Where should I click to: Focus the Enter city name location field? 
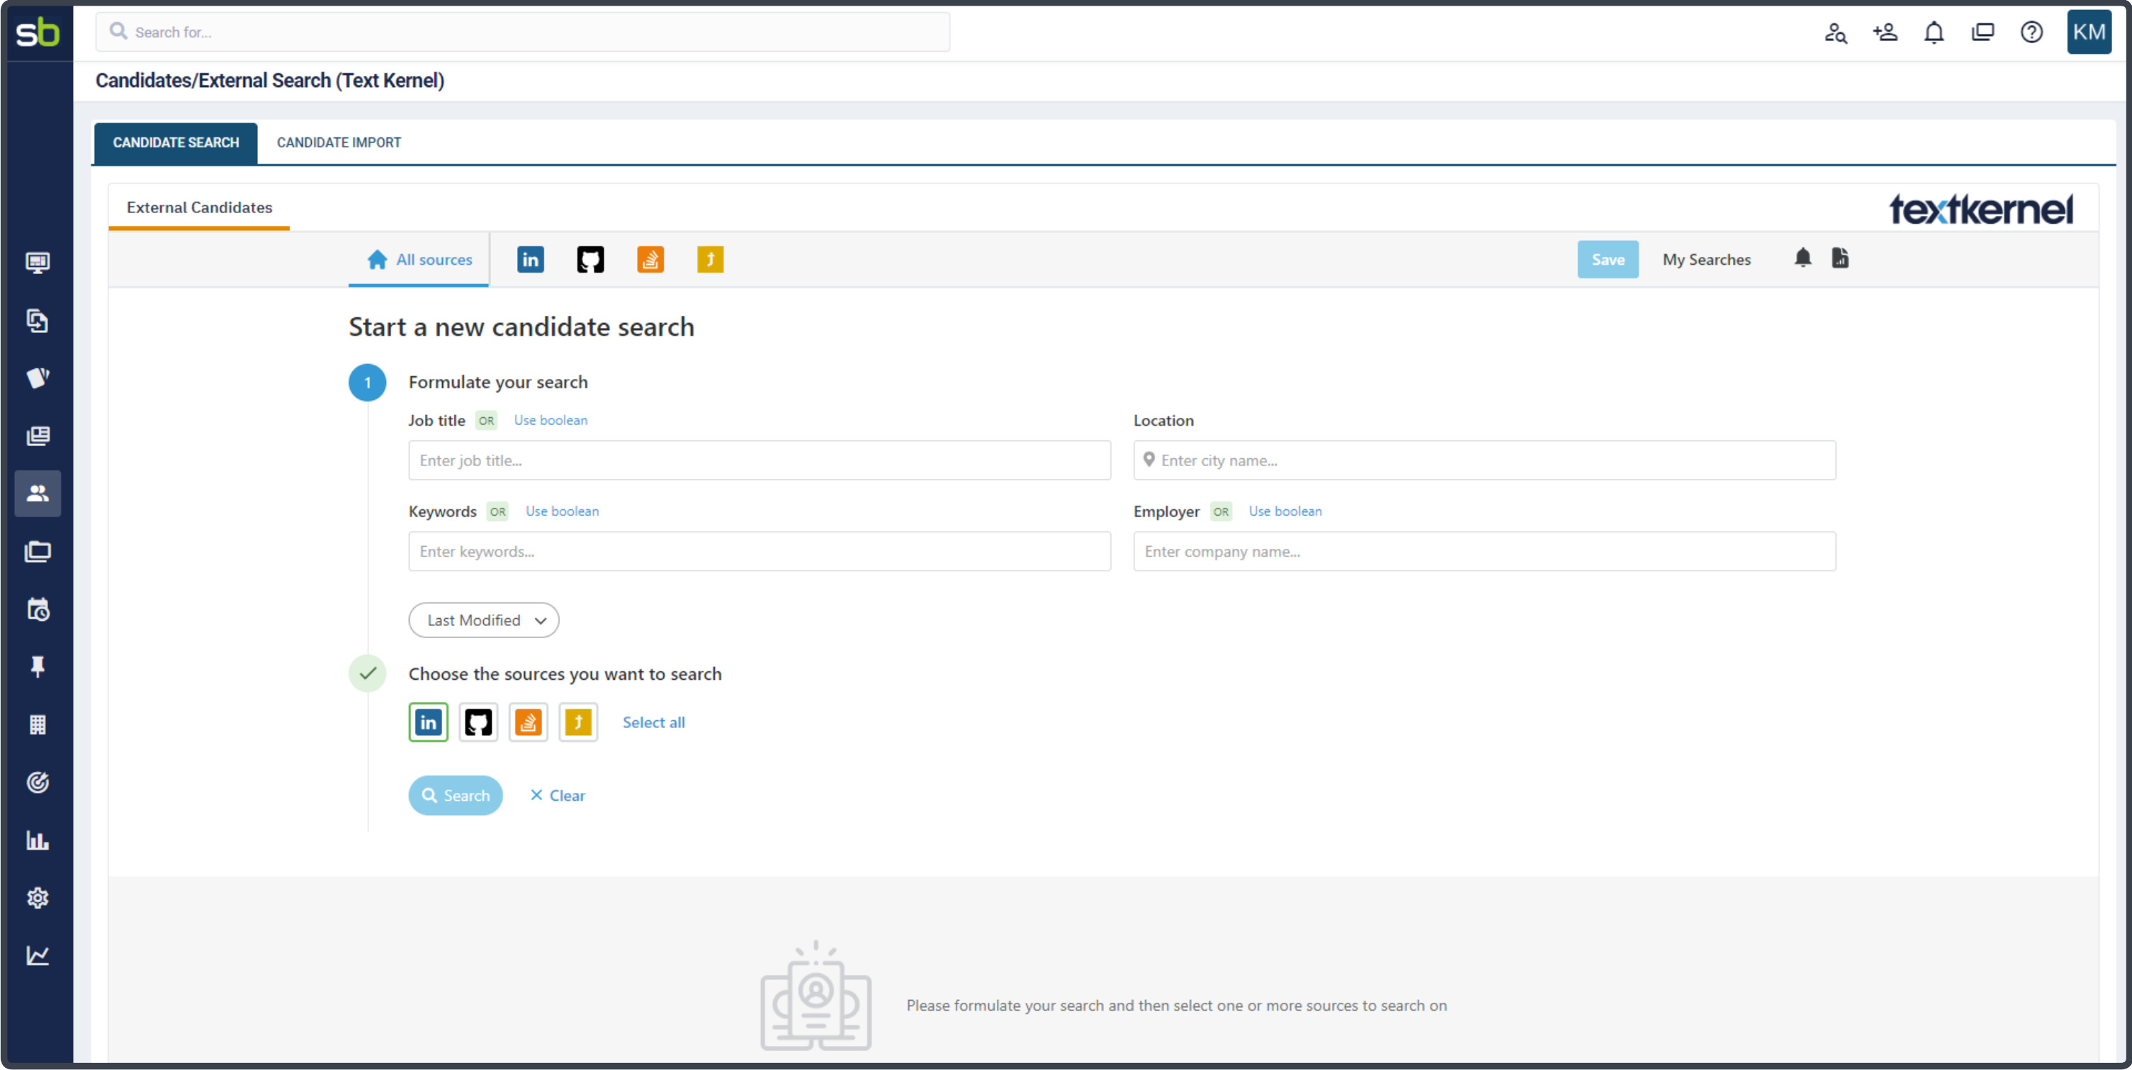[x=1484, y=460]
